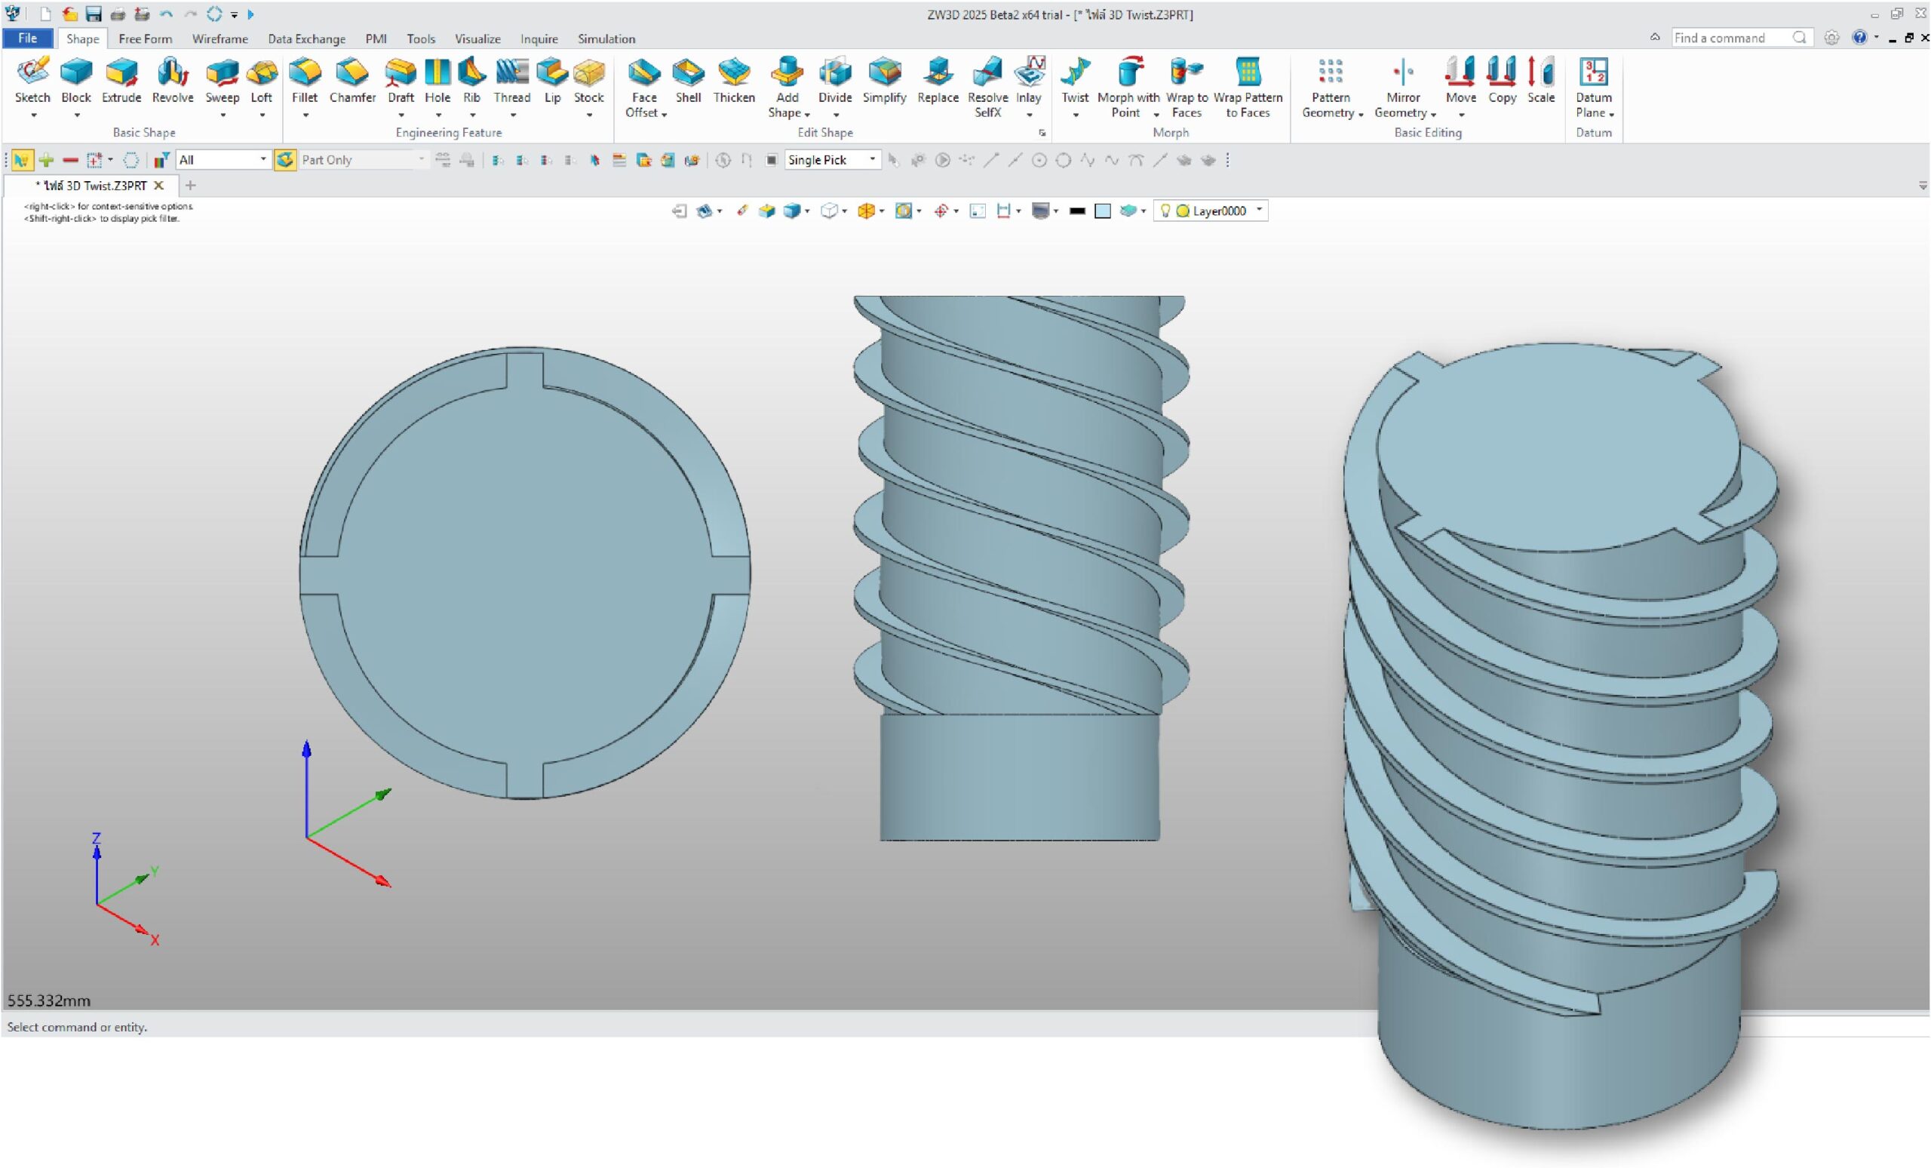Open the Layer0000 layer dropdown
Image resolution: width=1931 pixels, height=1168 pixels.
1259,210
